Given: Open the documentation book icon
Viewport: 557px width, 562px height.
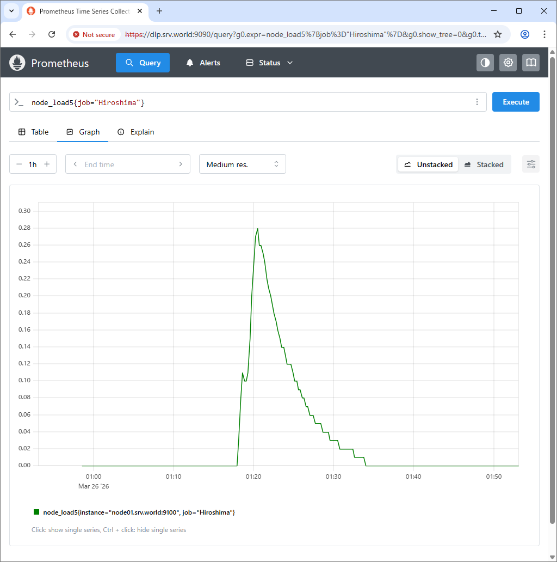Looking at the screenshot, I should (531, 63).
